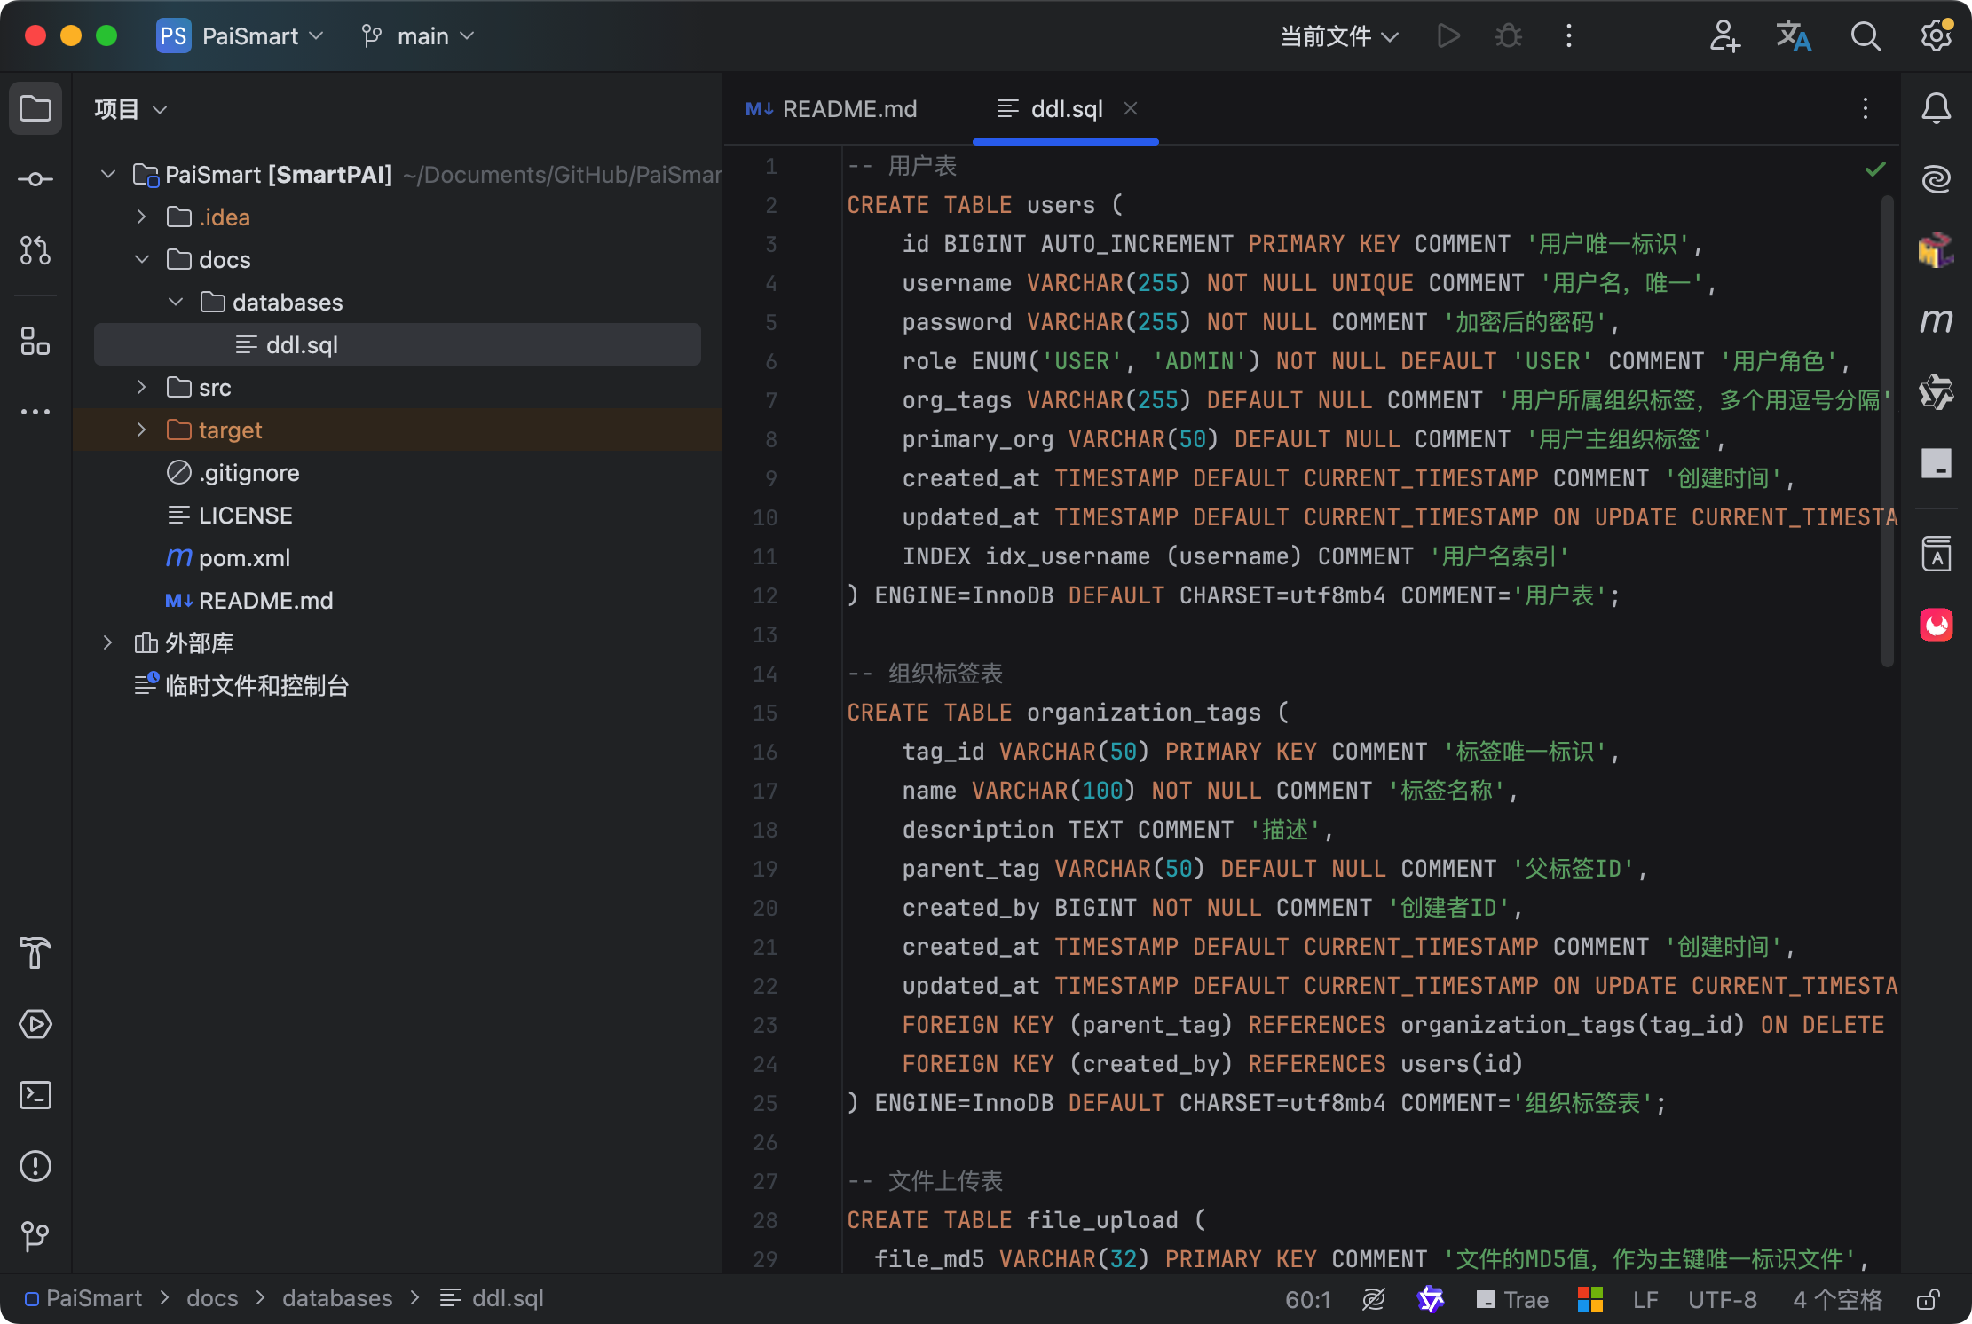Image resolution: width=1972 pixels, height=1324 pixels.
Task: Click the Notifications bell icon
Action: point(1936,109)
